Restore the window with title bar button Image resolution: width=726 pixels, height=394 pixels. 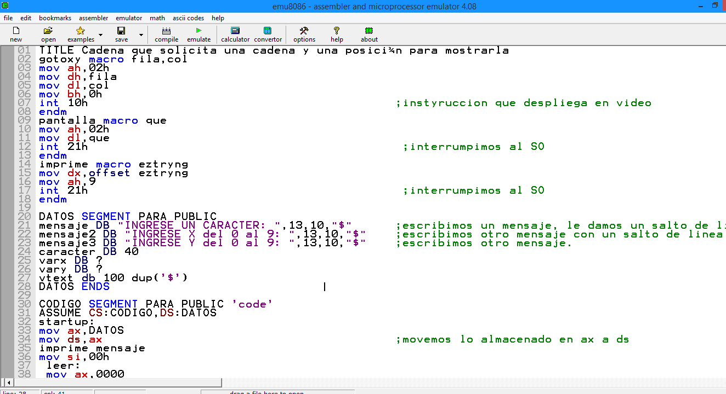coord(714,5)
